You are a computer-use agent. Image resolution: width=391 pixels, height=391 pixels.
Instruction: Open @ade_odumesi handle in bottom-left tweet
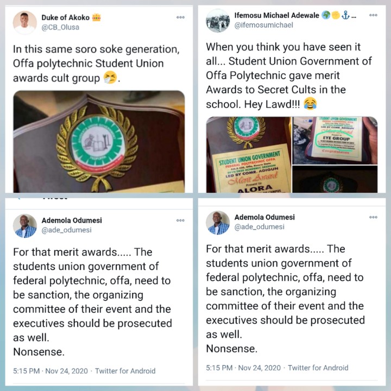67,230
